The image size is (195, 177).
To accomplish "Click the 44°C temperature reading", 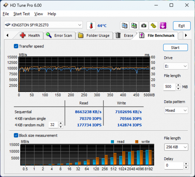I will (x=102, y=26).
